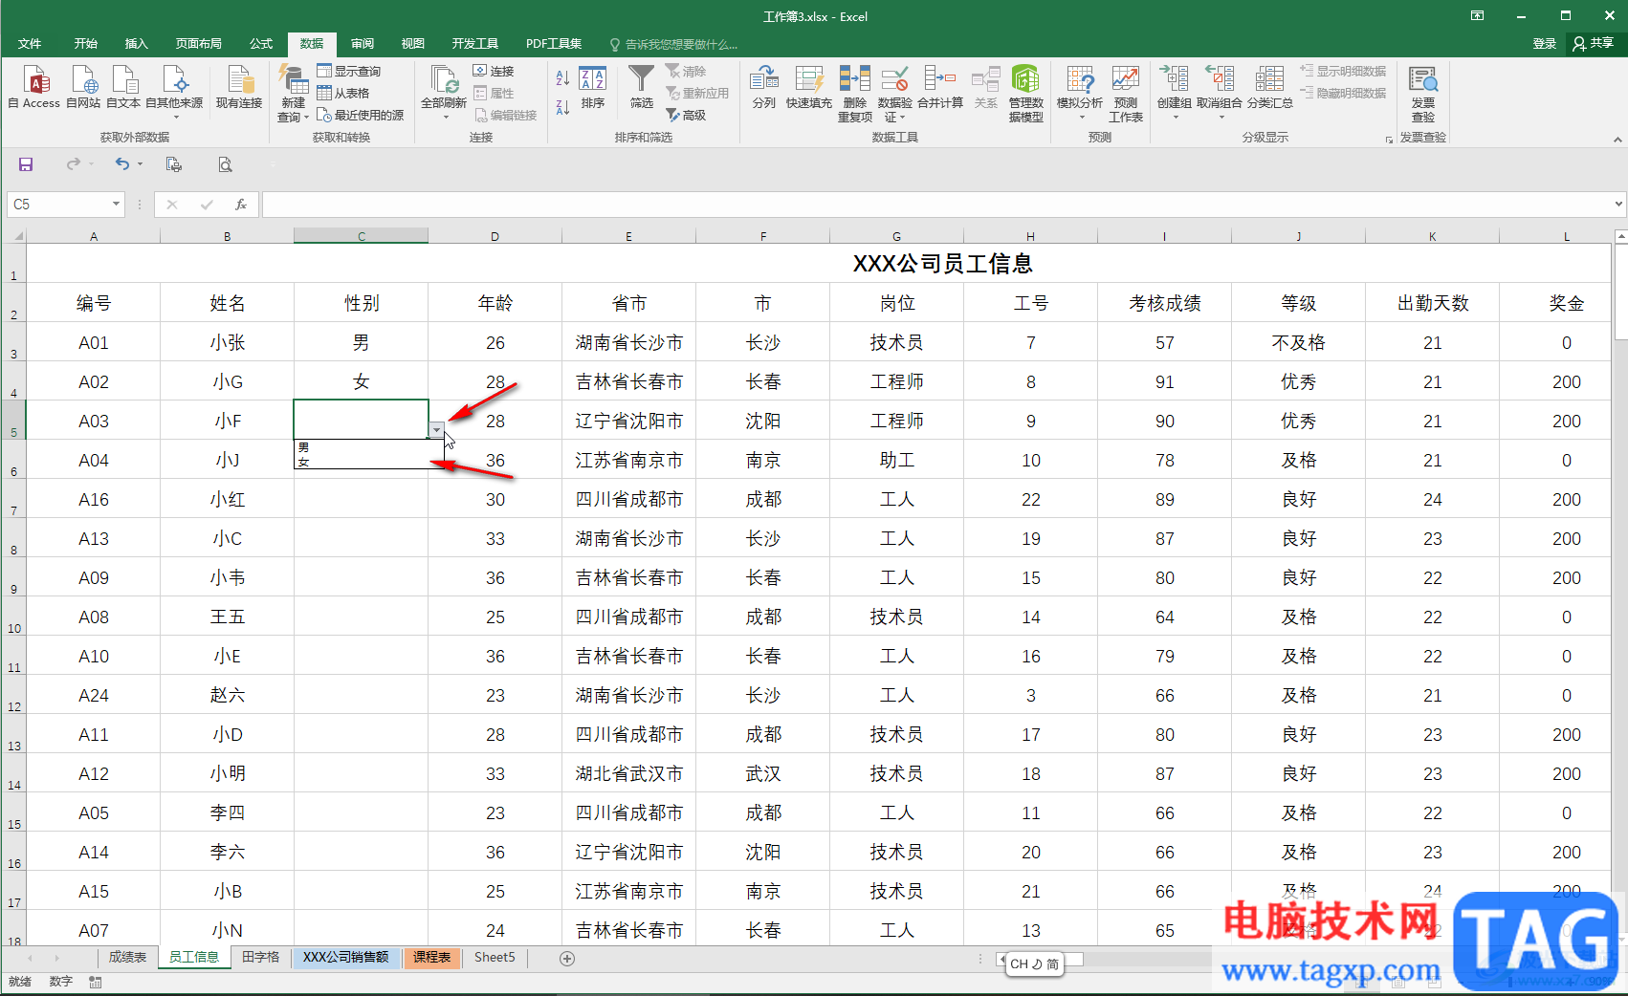Click cell C5 validation dropdown arrow
Screen dimensions: 1628x996
(436, 430)
